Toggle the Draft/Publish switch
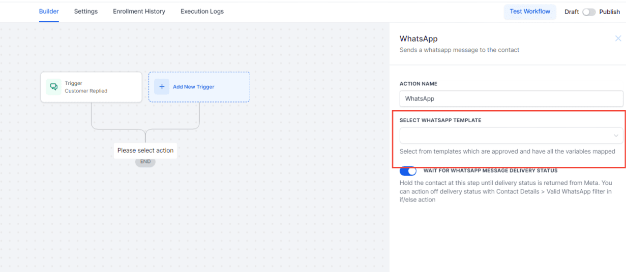Viewport: 626px width, 272px height. click(x=589, y=12)
